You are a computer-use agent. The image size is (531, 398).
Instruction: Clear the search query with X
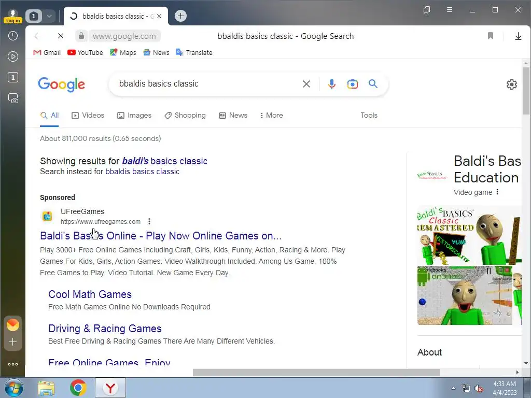(x=306, y=84)
